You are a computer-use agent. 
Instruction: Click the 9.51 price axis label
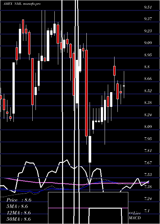[x=148, y=7]
